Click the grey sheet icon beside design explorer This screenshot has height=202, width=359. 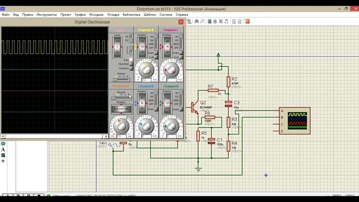tap(215, 21)
